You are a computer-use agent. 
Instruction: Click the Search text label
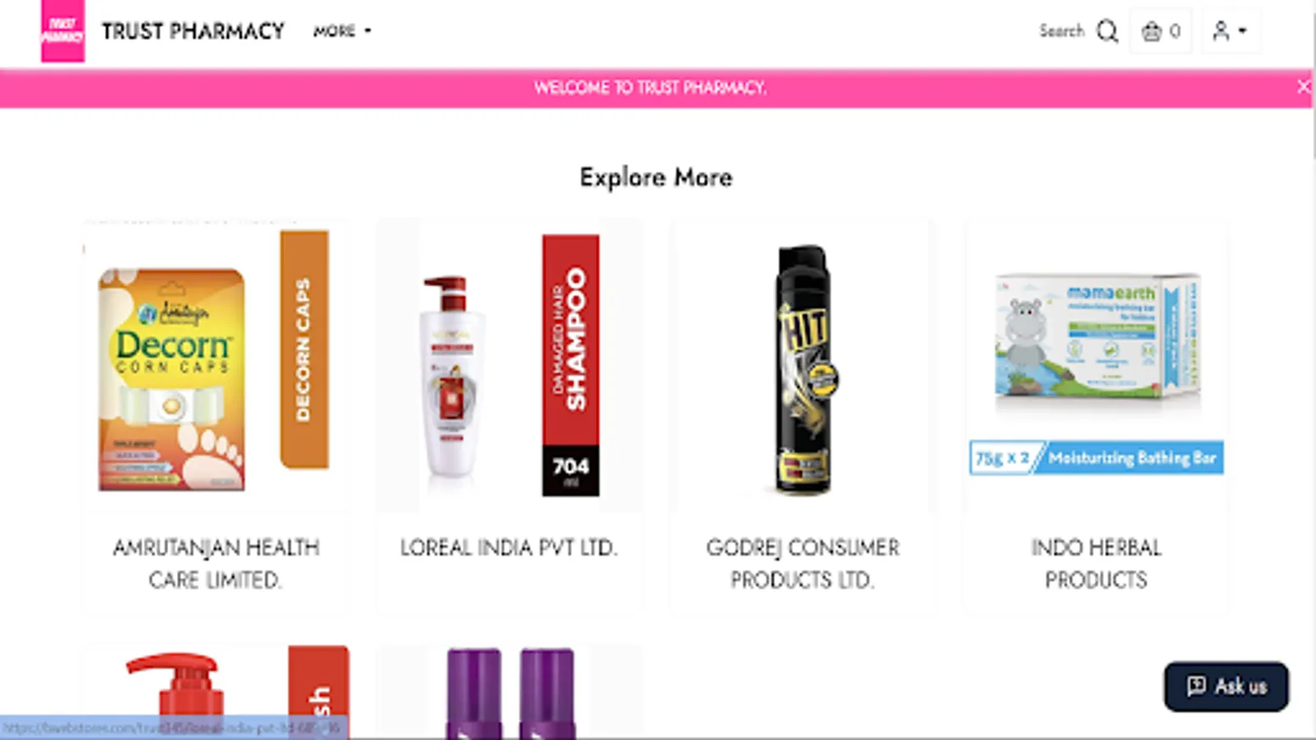1062,31
